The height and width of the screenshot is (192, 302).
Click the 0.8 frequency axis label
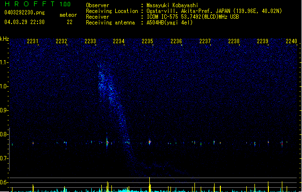4,134
